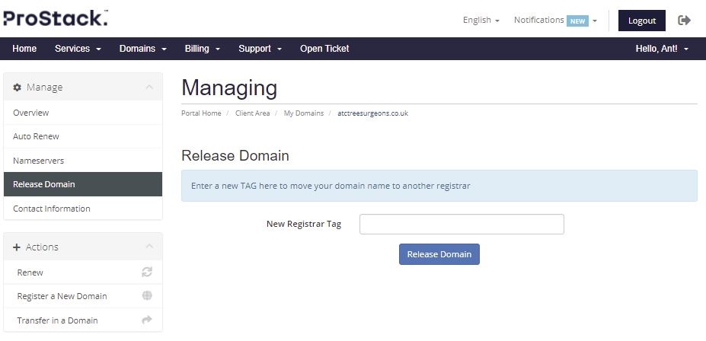
Task: Click the NEW notifications badge
Action: point(577,21)
